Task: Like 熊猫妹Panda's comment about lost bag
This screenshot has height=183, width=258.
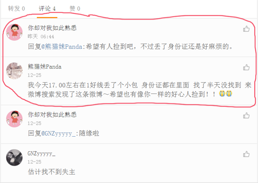Action: click(x=246, y=67)
